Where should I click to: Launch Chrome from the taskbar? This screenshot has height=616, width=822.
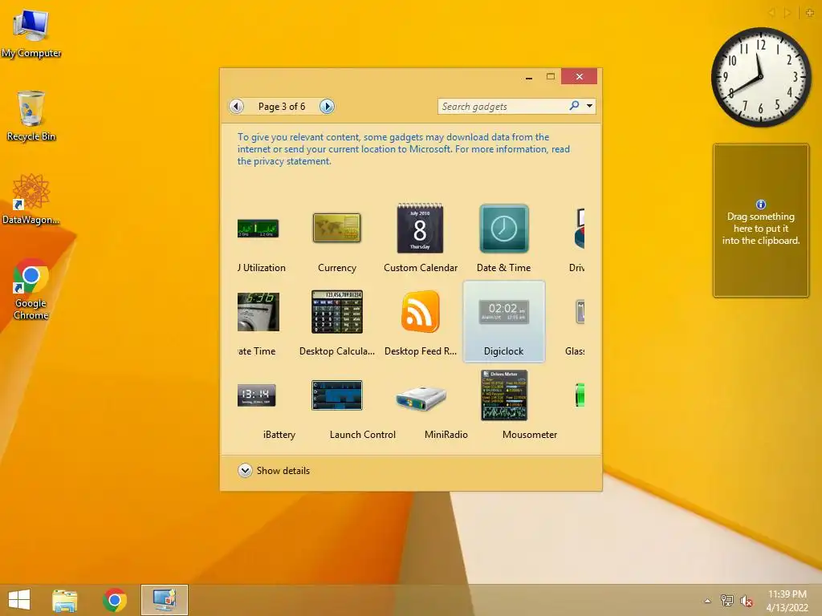(115, 600)
